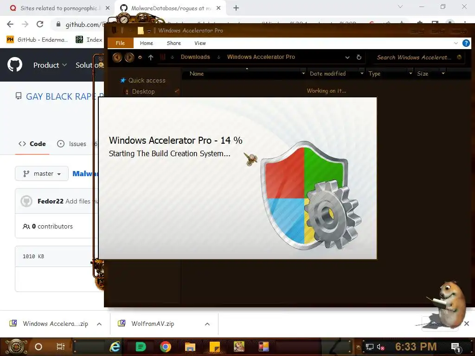
Task: Open the Name column filter dropdown
Action: click(303, 73)
